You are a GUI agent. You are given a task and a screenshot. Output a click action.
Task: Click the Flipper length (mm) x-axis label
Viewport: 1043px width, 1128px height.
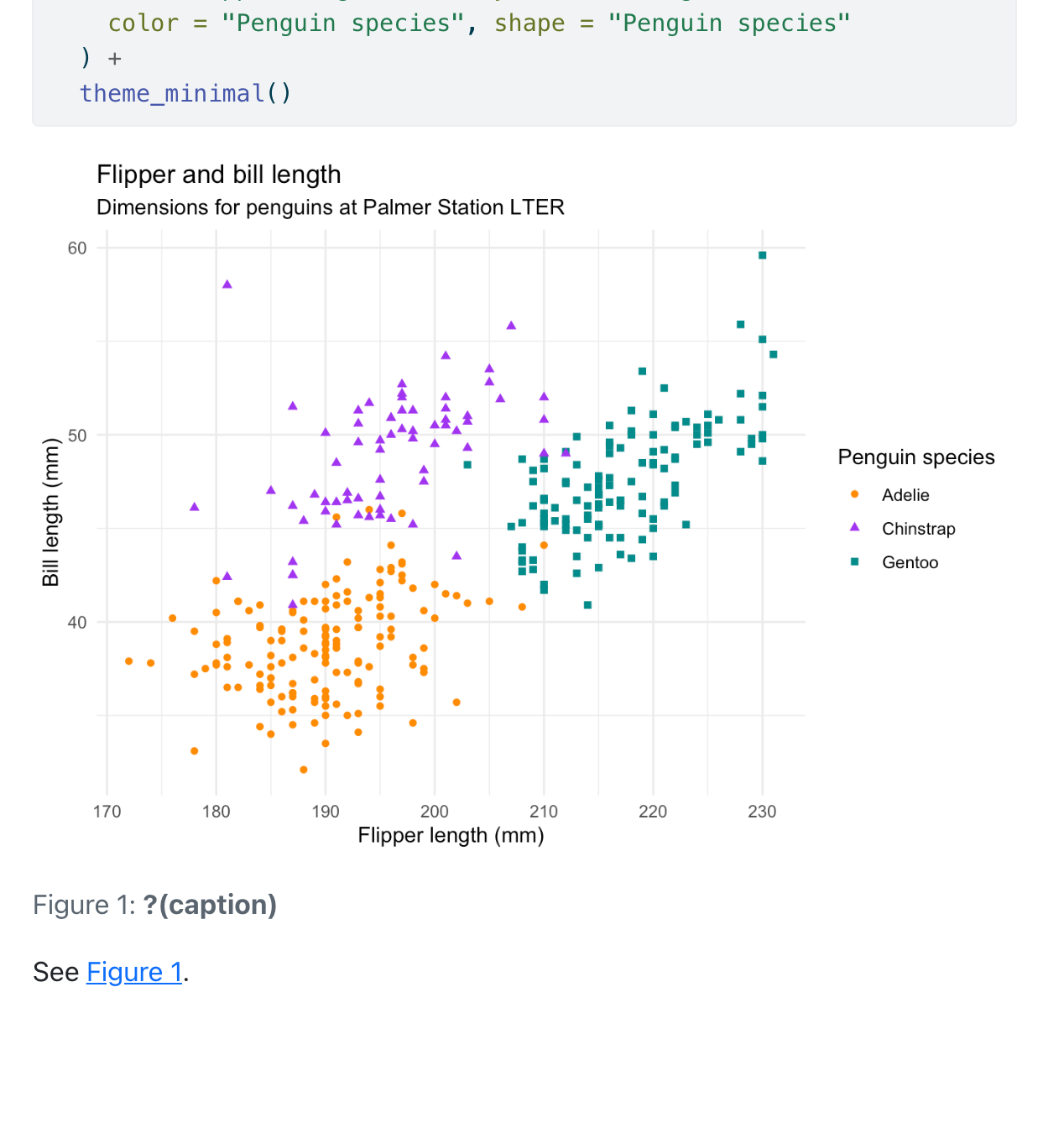coord(451,836)
